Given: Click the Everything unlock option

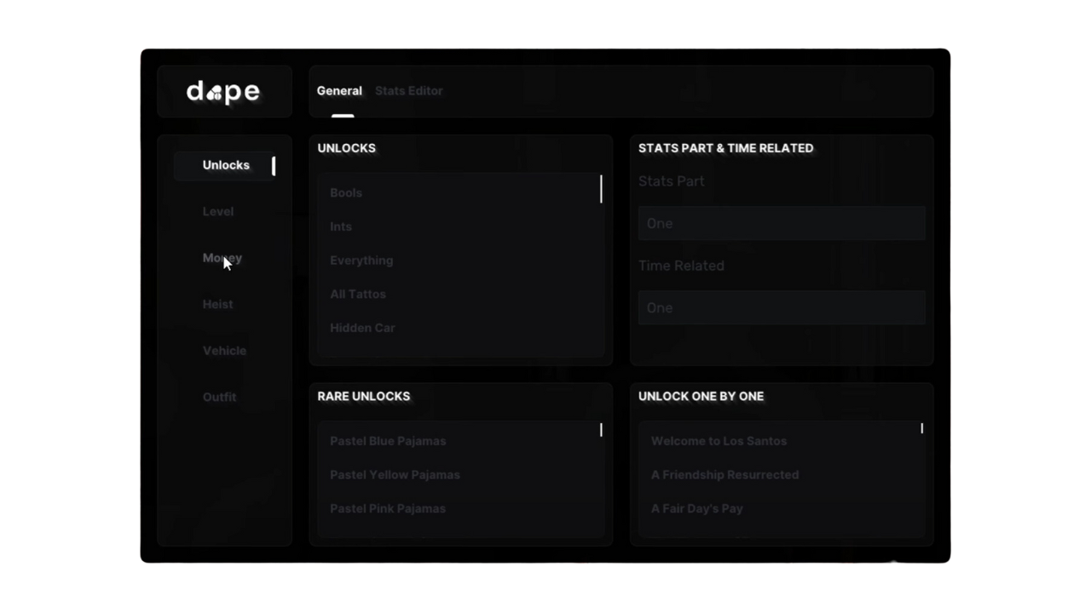Looking at the screenshot, I should tap(361, 261).
